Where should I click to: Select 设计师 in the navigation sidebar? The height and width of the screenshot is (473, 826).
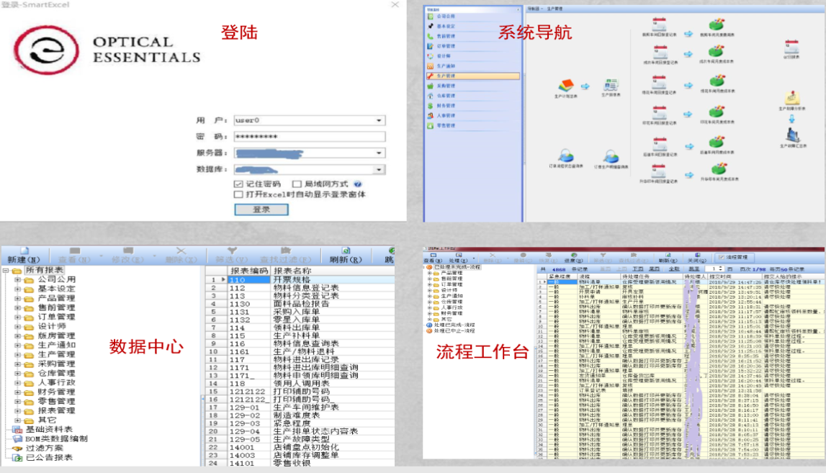[x=444, y=56]
